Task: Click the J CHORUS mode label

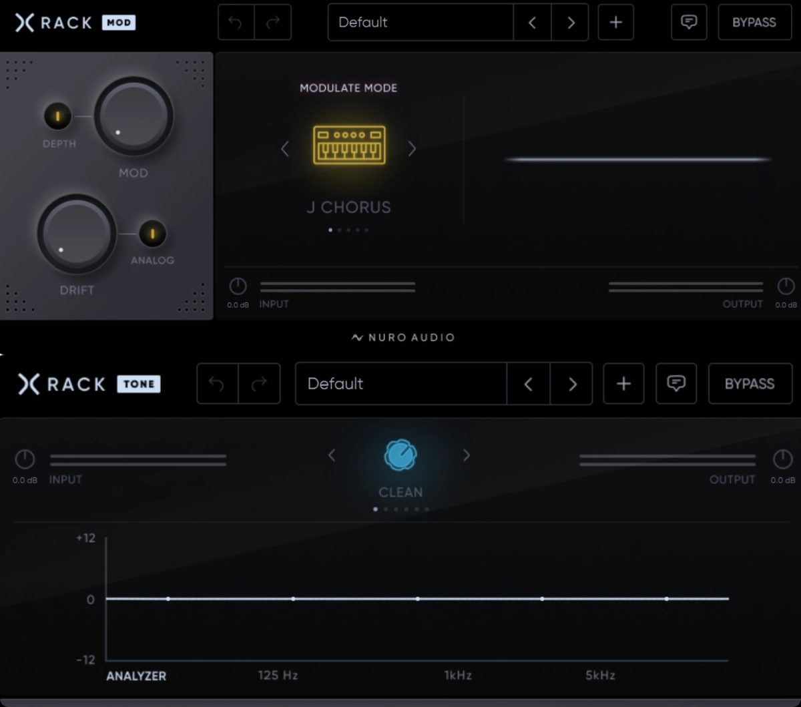Action: pos(348,207)
